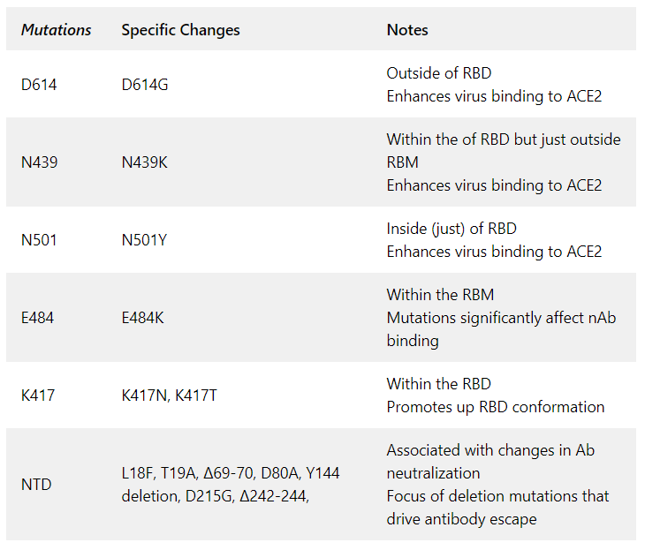The width and height of the screenshot is (645, 550).
Task: Click the K417N, K417T changes cell
Action: (x=169, y=396)
